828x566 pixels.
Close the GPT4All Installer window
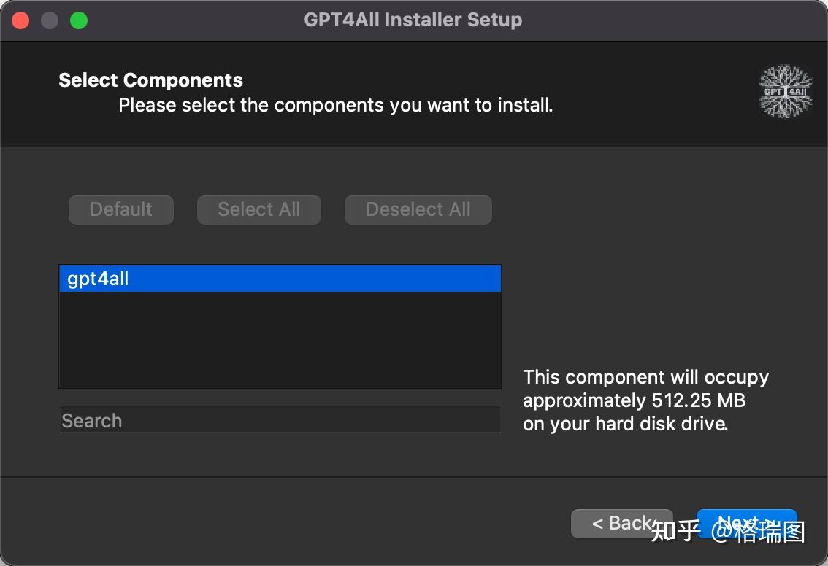20,20
